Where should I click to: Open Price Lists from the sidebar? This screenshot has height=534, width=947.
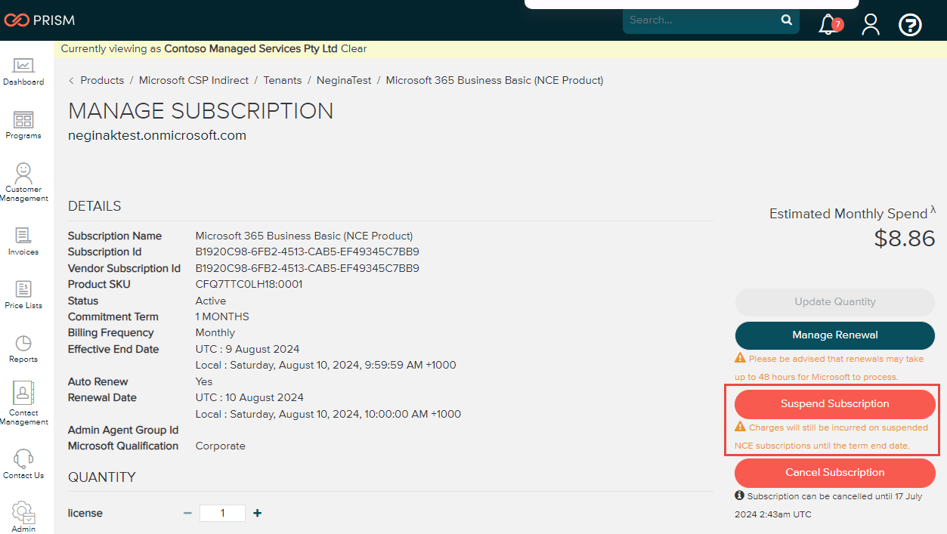click(23, 295)
